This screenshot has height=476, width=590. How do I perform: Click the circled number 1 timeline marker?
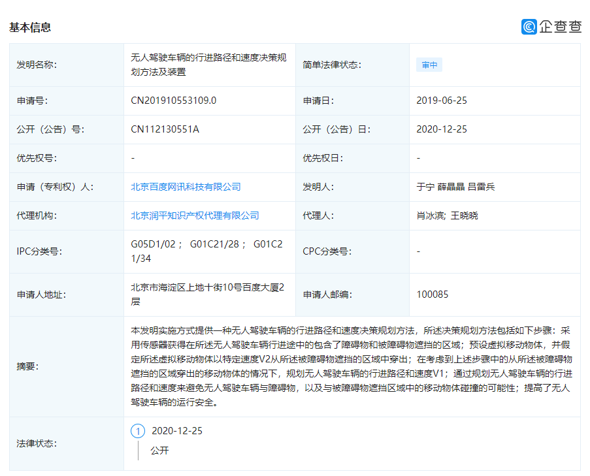tap(138, 431)
